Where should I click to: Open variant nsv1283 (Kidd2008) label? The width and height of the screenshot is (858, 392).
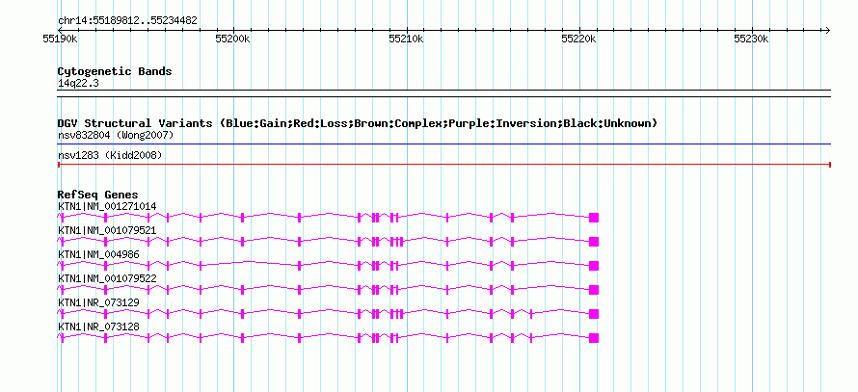tap(110, 156)
